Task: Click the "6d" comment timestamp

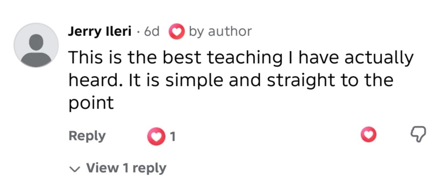Action: [x=152, y=31]
